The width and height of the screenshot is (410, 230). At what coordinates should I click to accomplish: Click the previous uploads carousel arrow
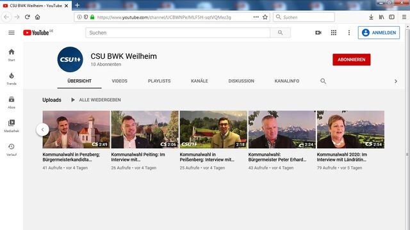42,130
